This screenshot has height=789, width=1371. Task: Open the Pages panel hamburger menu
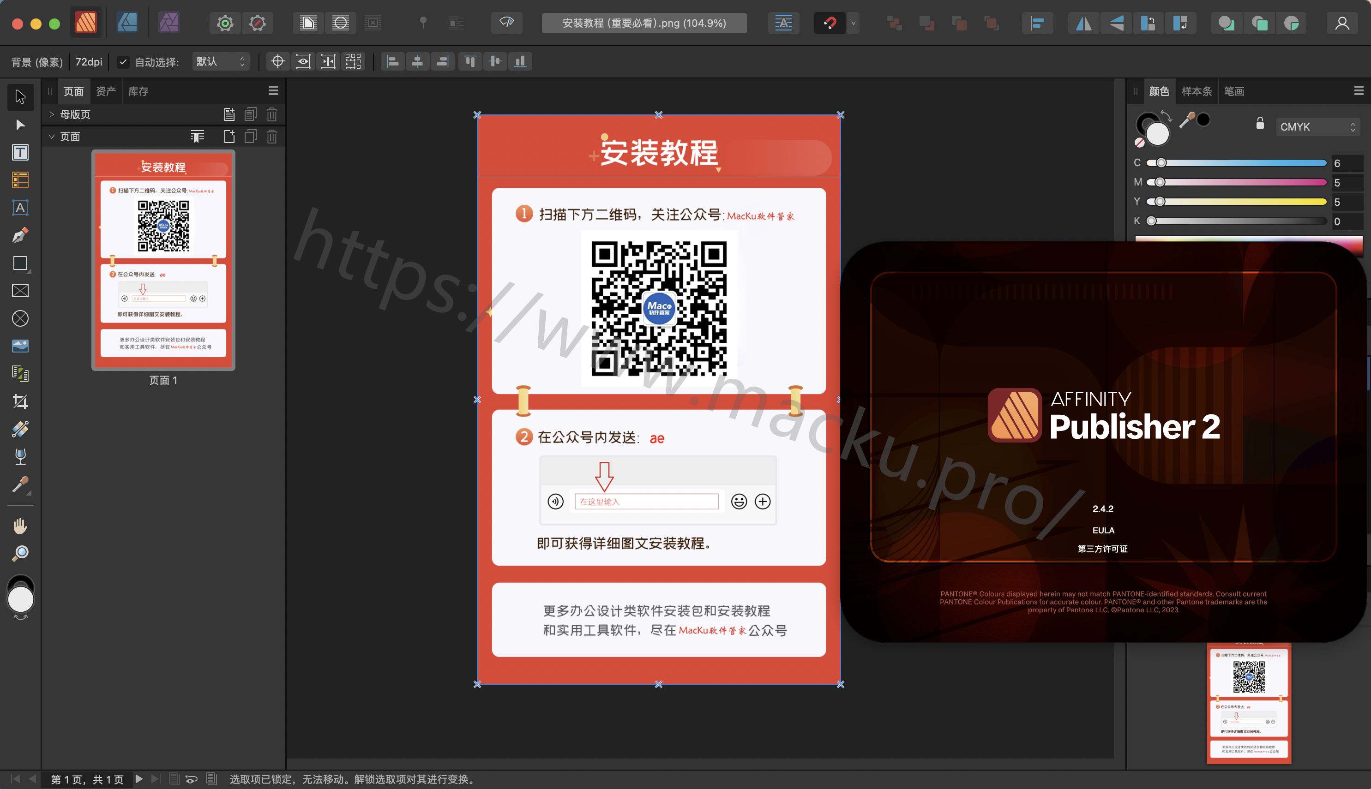(273, 91)
